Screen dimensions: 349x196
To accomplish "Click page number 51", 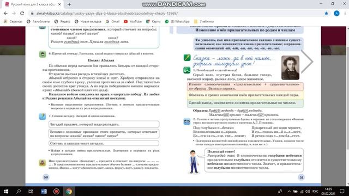I will [302, 177].
